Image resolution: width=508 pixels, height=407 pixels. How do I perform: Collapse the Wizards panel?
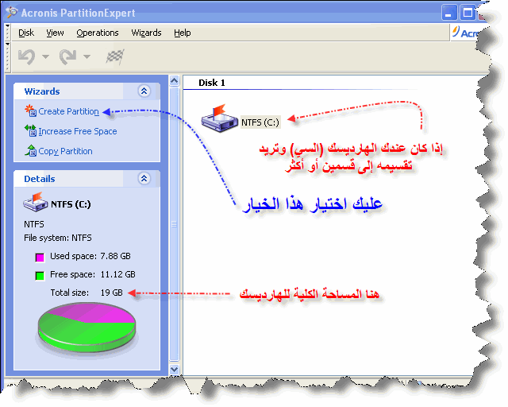pos(144,91)
